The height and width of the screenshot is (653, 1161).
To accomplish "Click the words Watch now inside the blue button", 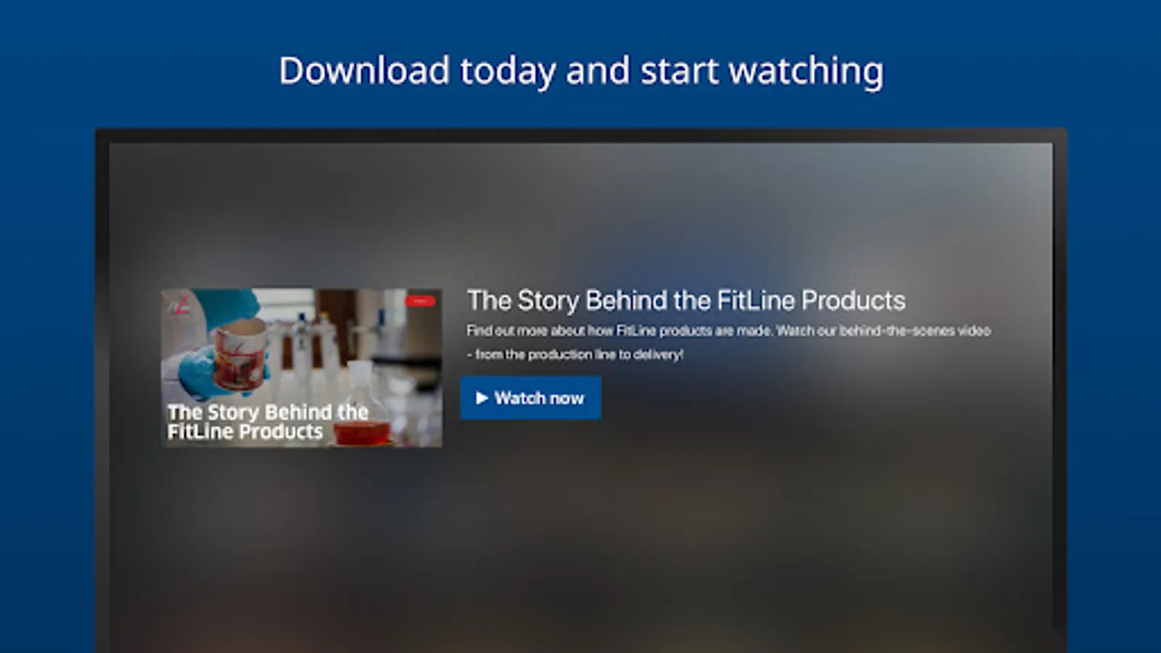I will pyautogui.click(x=539, y=398).
